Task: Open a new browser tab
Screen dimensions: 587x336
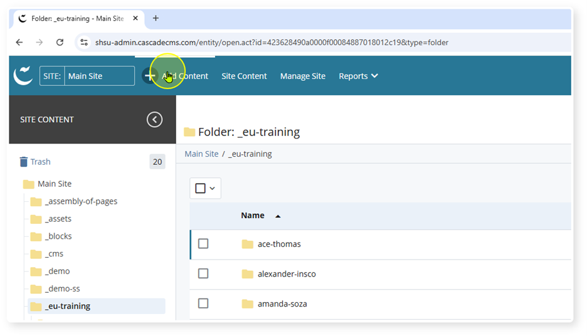Action: pos(156,18)
